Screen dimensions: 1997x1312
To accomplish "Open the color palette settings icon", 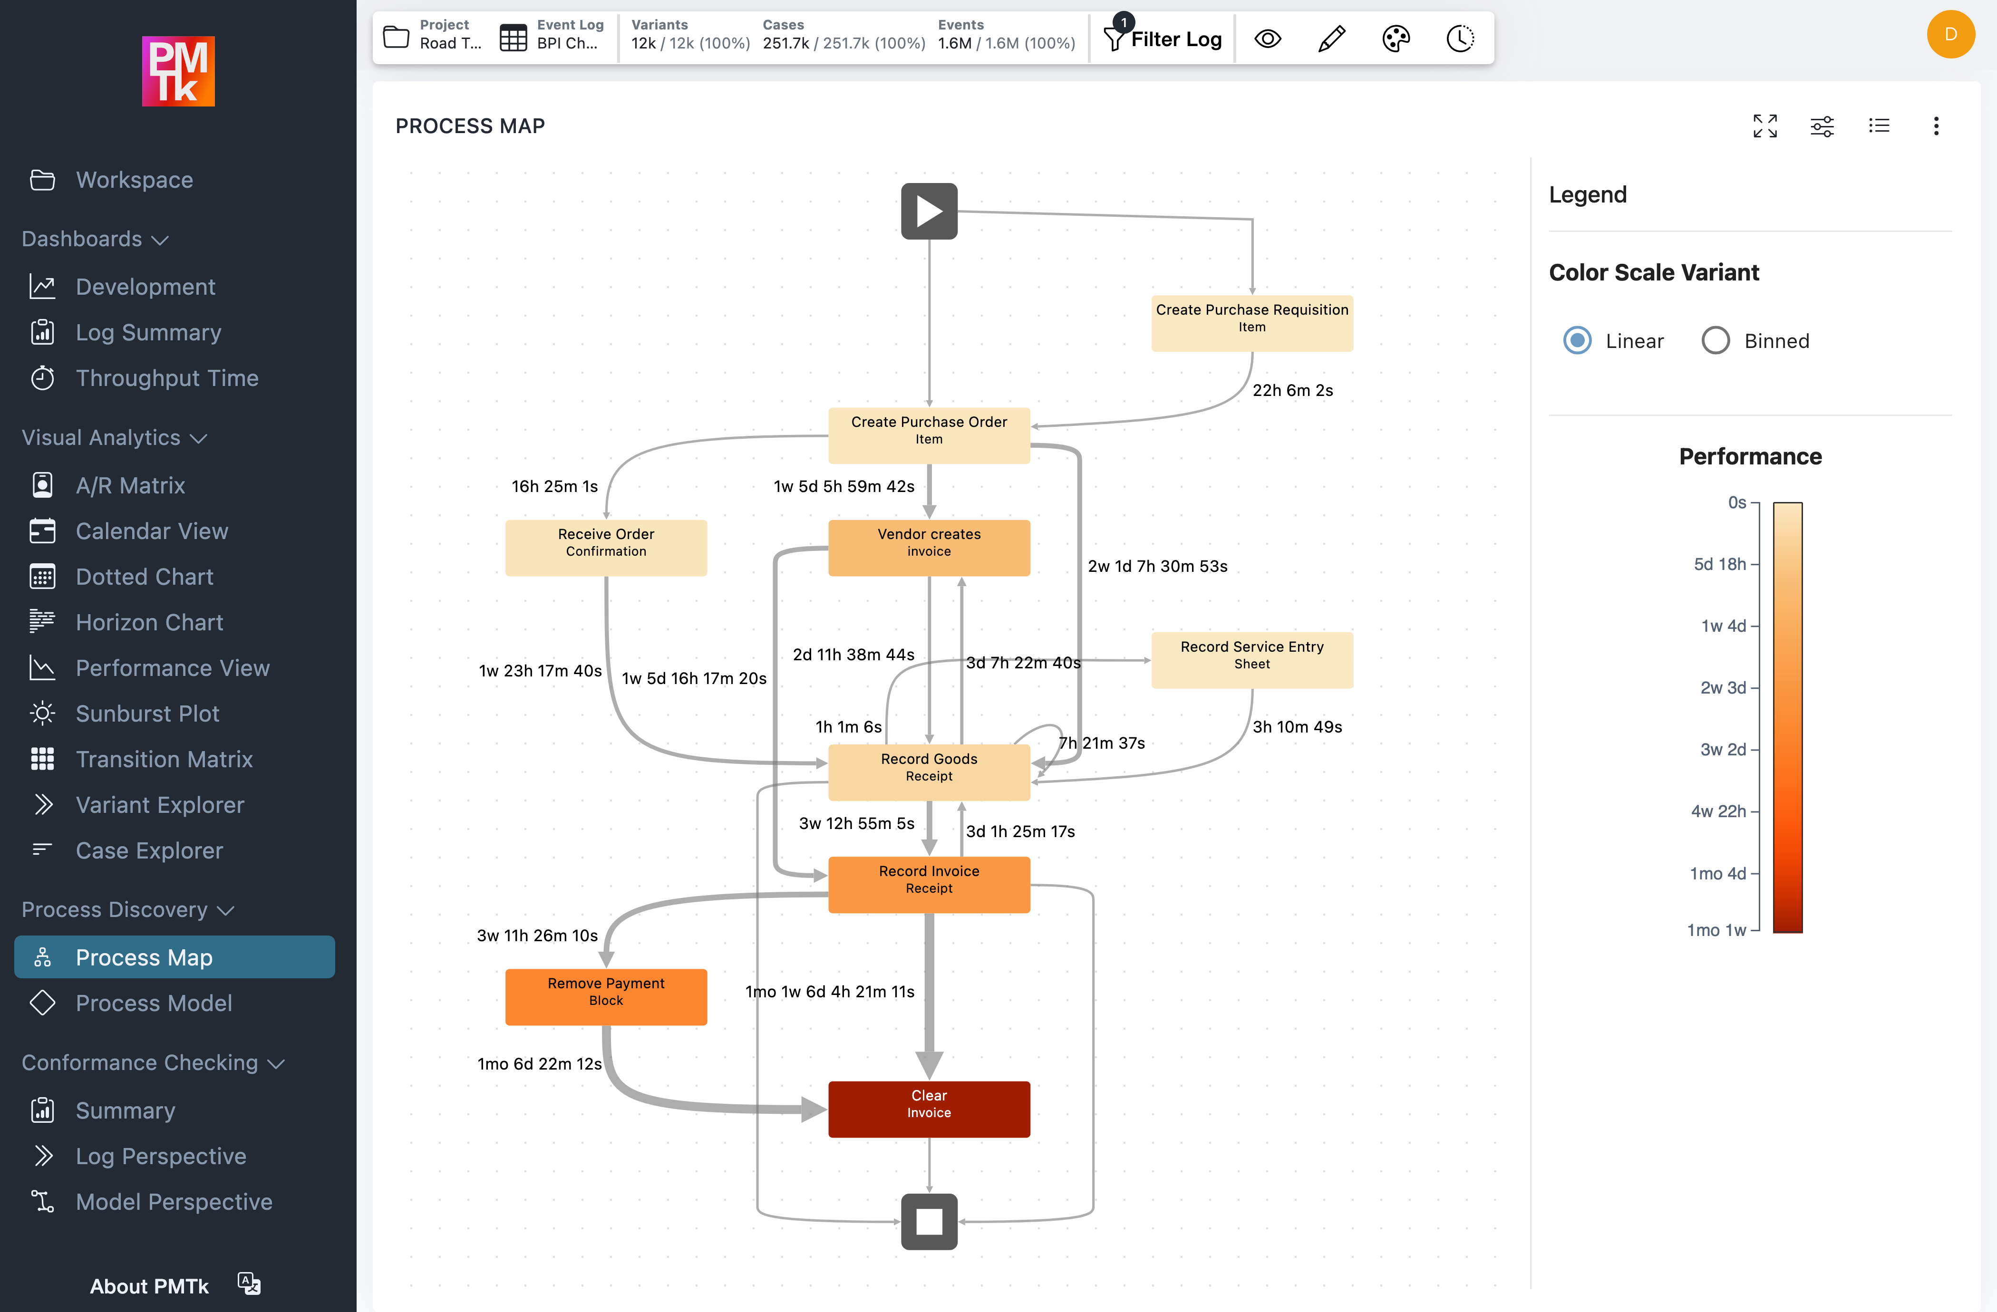I will point(1396,39).
